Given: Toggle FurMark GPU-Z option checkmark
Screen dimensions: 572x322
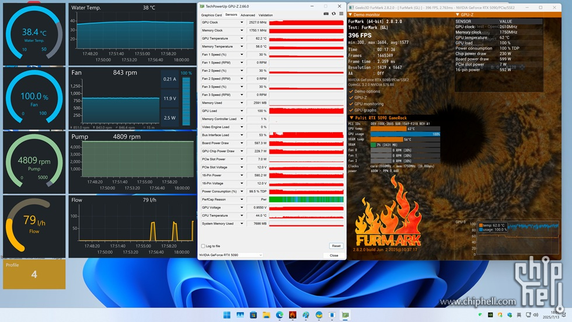Looking at the screenshot, I should click(351, 98).
